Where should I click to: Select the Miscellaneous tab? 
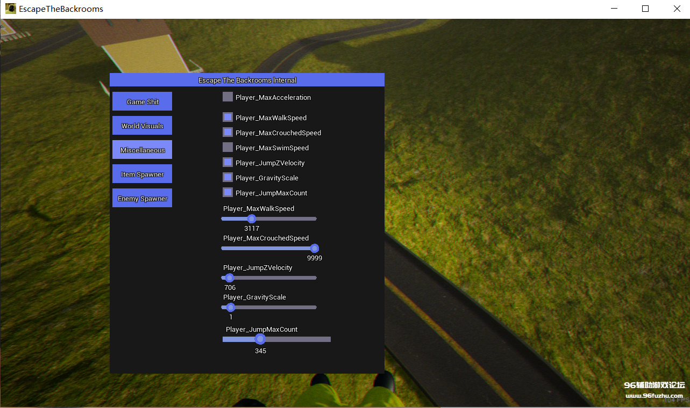(142, 150)
